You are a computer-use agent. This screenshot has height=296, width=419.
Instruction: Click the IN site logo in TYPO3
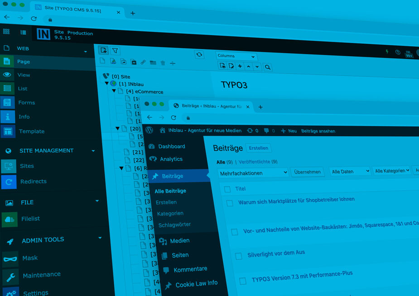[43, 34]
